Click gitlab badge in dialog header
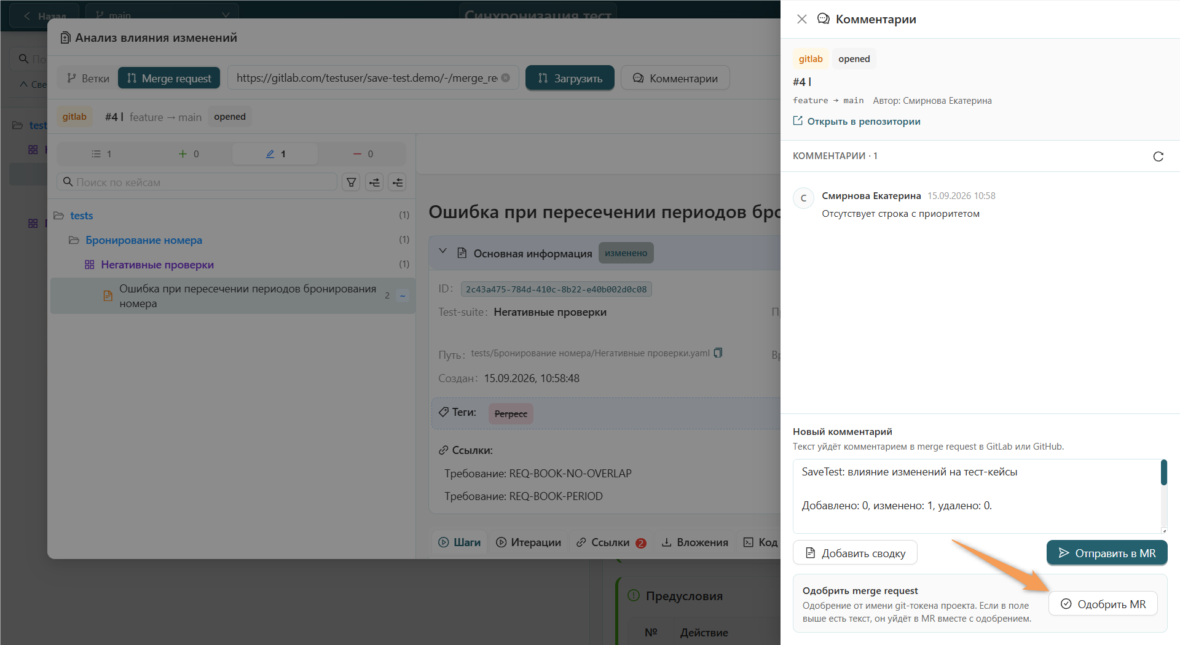 tap(74, 117)
